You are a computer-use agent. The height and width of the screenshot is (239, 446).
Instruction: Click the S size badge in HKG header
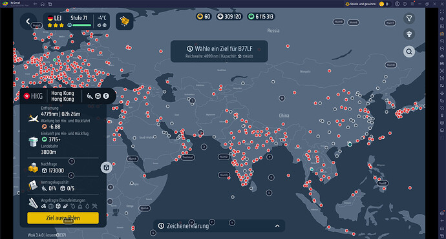(106, 96)
